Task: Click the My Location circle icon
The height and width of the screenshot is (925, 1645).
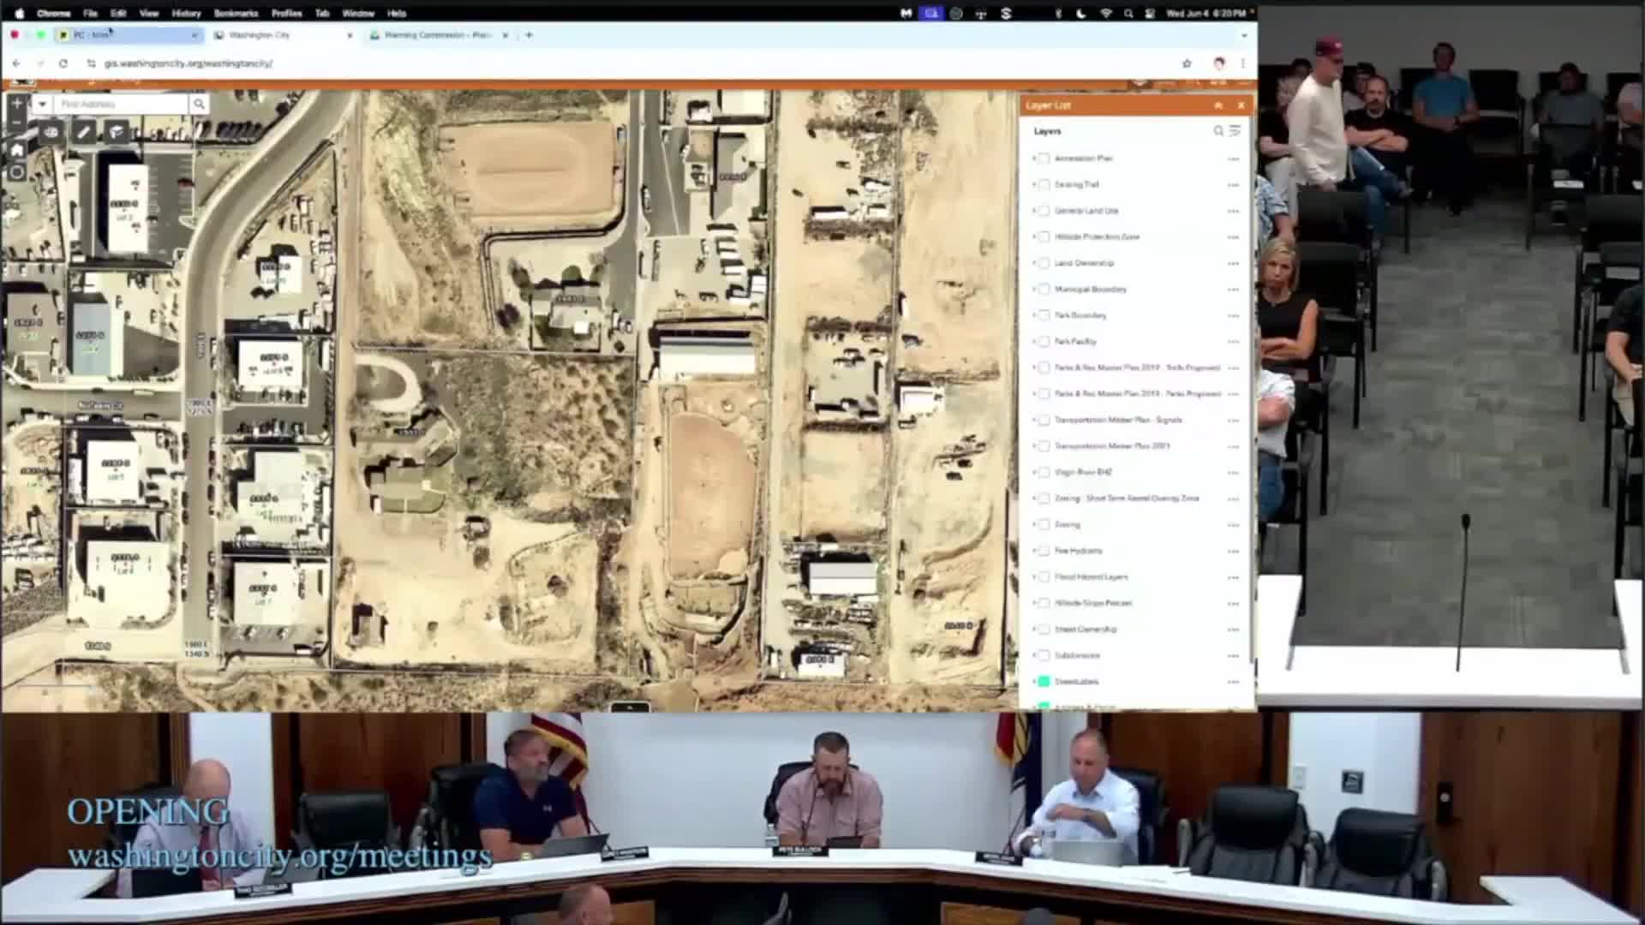Action: pos(16,172)
